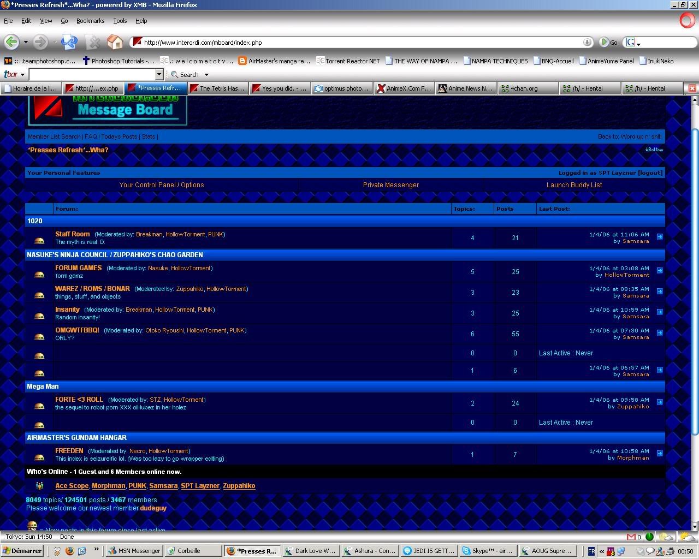This screenshot has width=699, height=559.
Task: Click the page vertical scrollbar
Action: [x=695, y=313]
